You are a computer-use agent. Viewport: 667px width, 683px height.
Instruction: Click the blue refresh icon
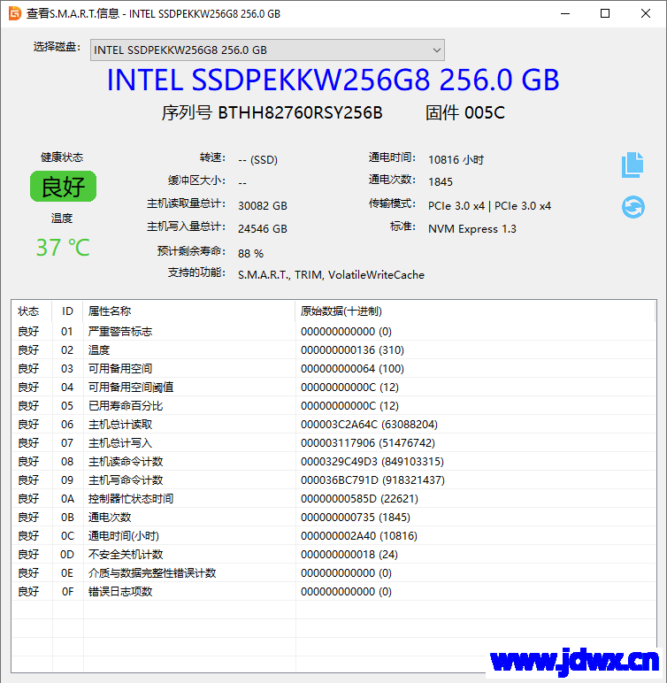[633, 207]
